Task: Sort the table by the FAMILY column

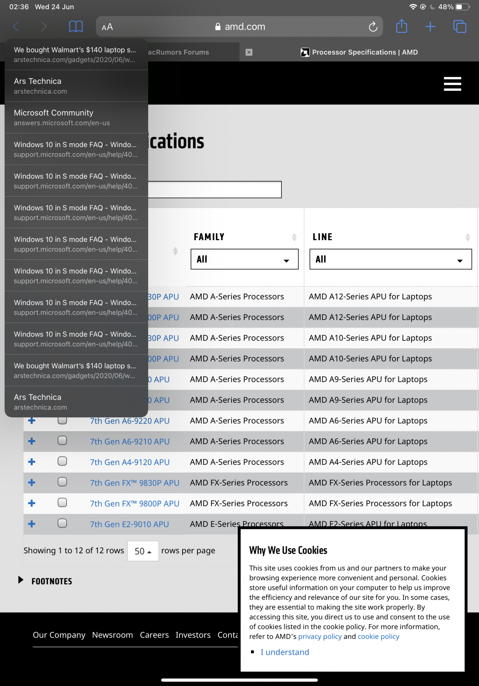Action: pos(294,237)
